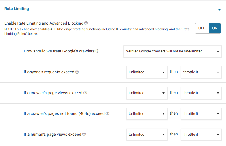Click 'then' text in anyone's requests row
Viewport: 226px width, 146px height.
click(174, 72)
